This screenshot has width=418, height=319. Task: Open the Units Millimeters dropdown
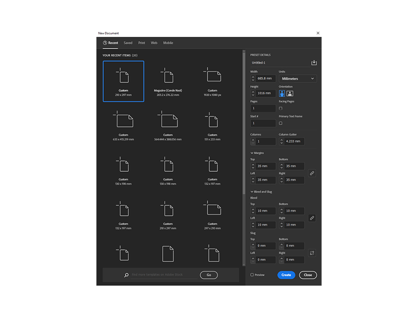tap(298, 79)
